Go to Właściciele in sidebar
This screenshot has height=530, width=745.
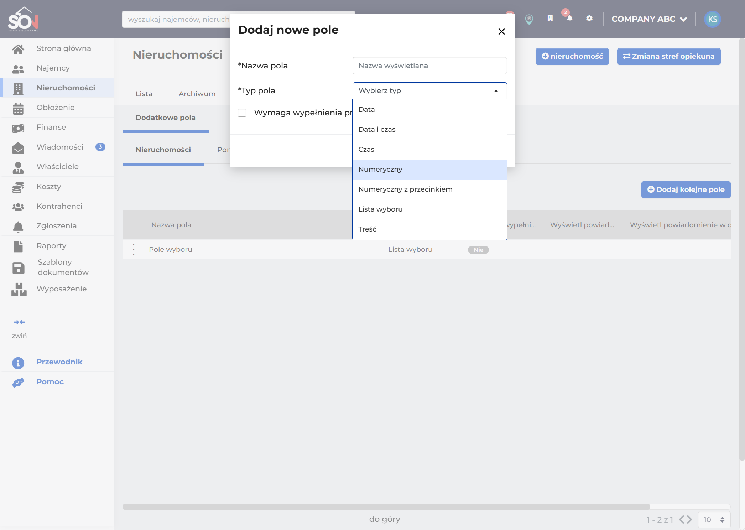(57, 167)
